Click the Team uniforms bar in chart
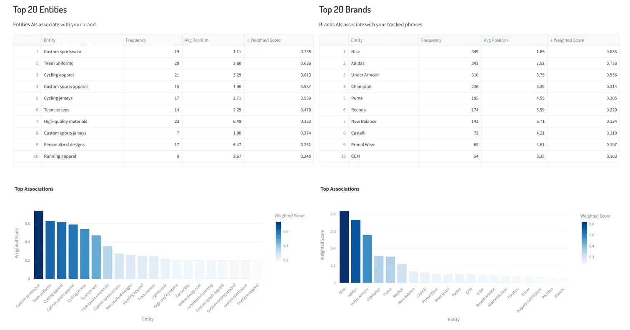The width and height of the screenshot is (630, 330). coord(50,250)
